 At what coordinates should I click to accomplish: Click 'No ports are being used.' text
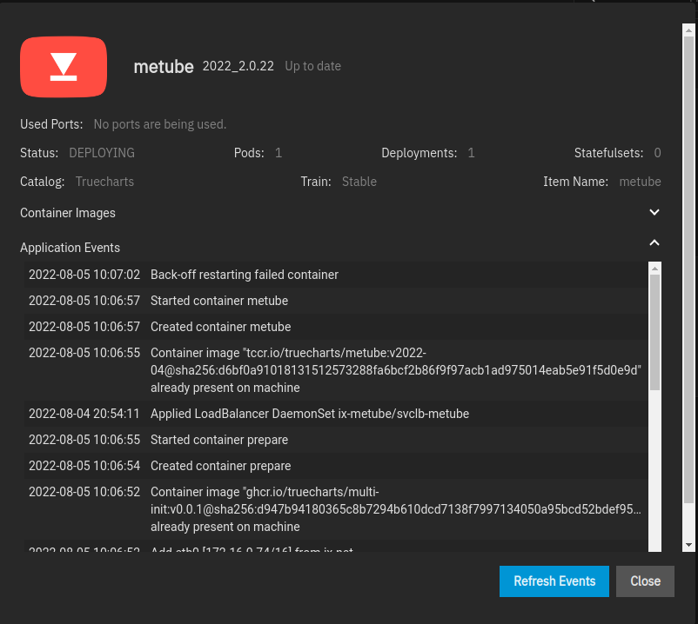160,124
